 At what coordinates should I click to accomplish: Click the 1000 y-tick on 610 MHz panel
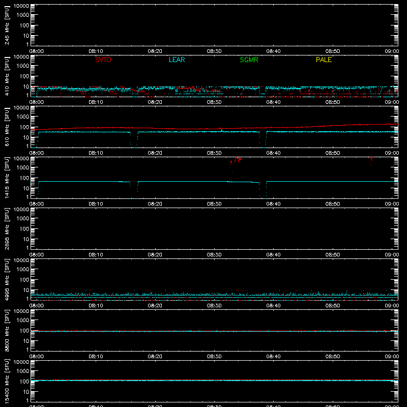(x=23, y=117)
